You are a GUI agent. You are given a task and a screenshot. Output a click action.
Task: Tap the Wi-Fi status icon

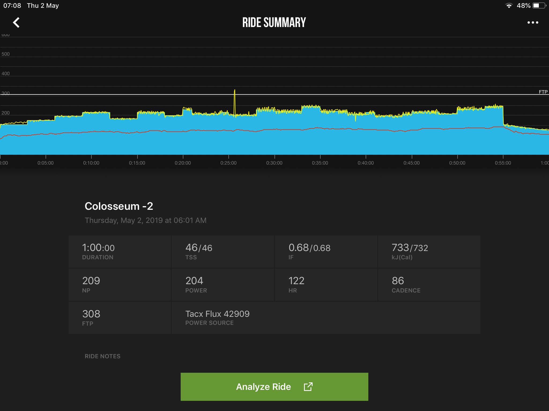click(x=509, y=6)
